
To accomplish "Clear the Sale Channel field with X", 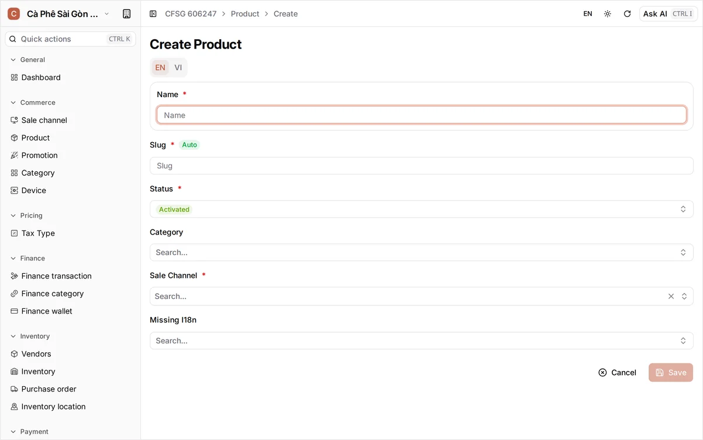I will [x=671, y=296].
